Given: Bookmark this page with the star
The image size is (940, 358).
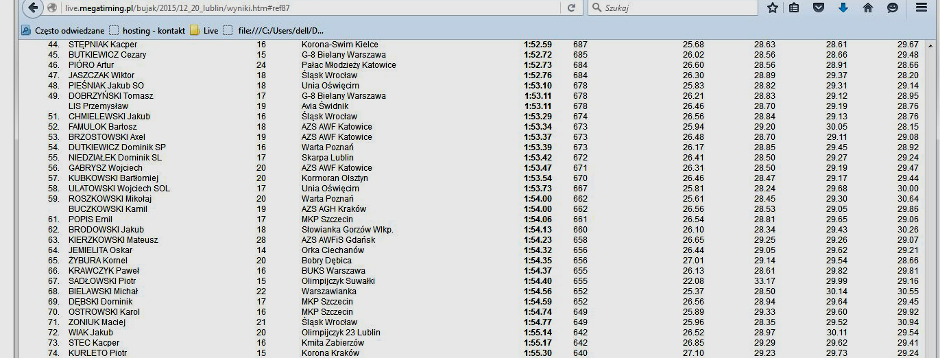Looking at the screenshot, I should point(773,8).
